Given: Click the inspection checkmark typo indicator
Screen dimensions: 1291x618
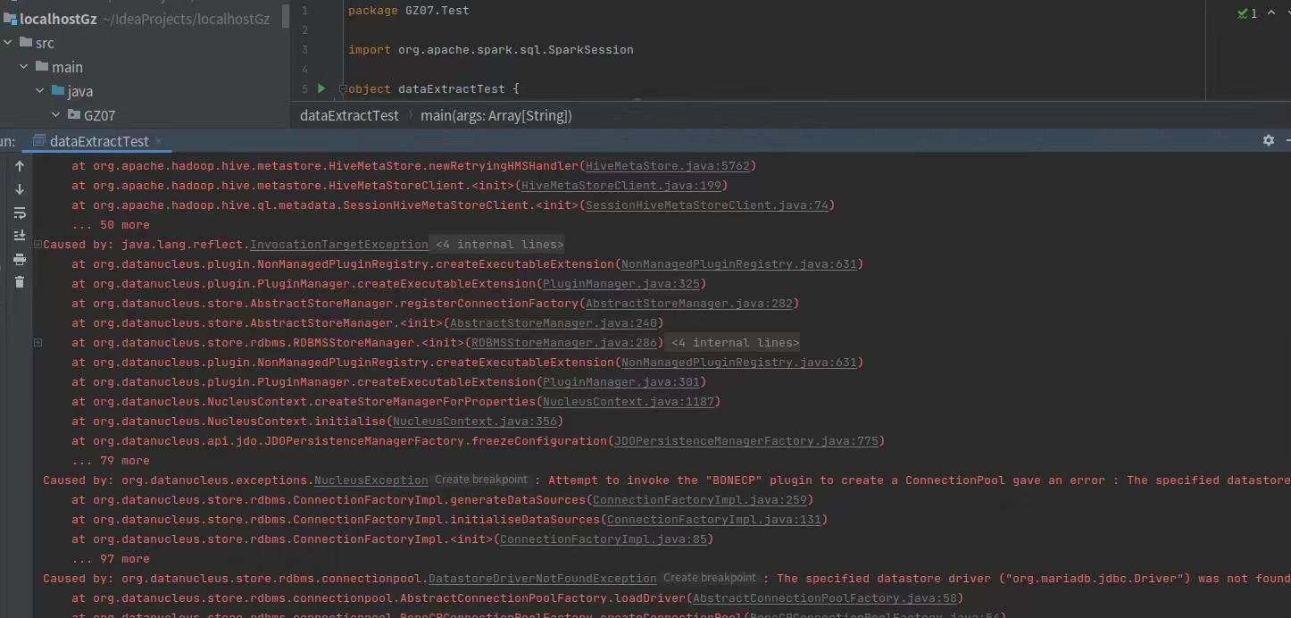Looking at the screenshot, I should [1246, 13].
